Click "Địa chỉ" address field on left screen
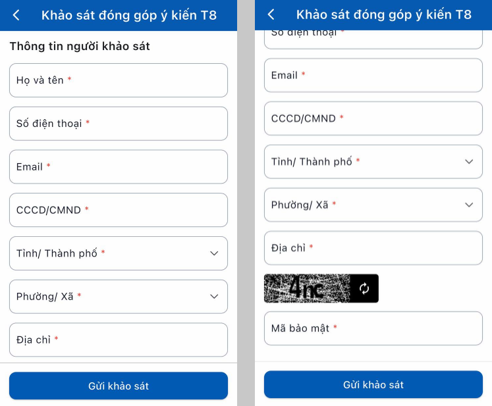The height and width of the screenshot is (406, 492). point(119,340)
